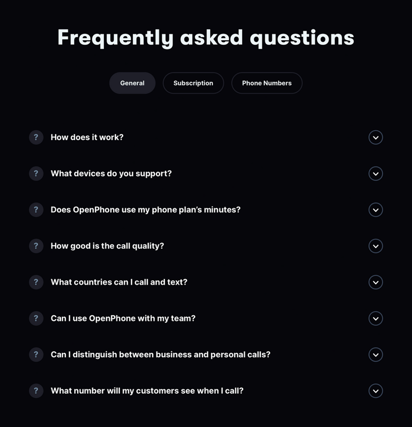Screen dimensions: 412x427
Task: Expand the What devices do you support answer
Action: [375, 174]
